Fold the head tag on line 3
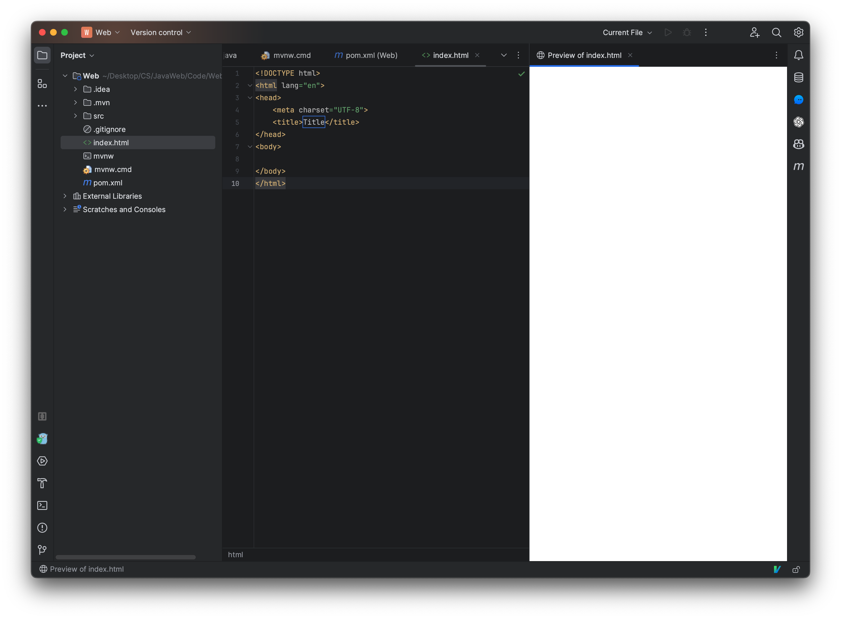This screenshot has width=841, height=619. 250,98
